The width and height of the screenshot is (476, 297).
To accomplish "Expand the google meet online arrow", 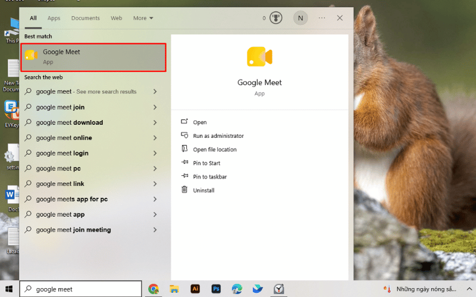I will point(155,138).
